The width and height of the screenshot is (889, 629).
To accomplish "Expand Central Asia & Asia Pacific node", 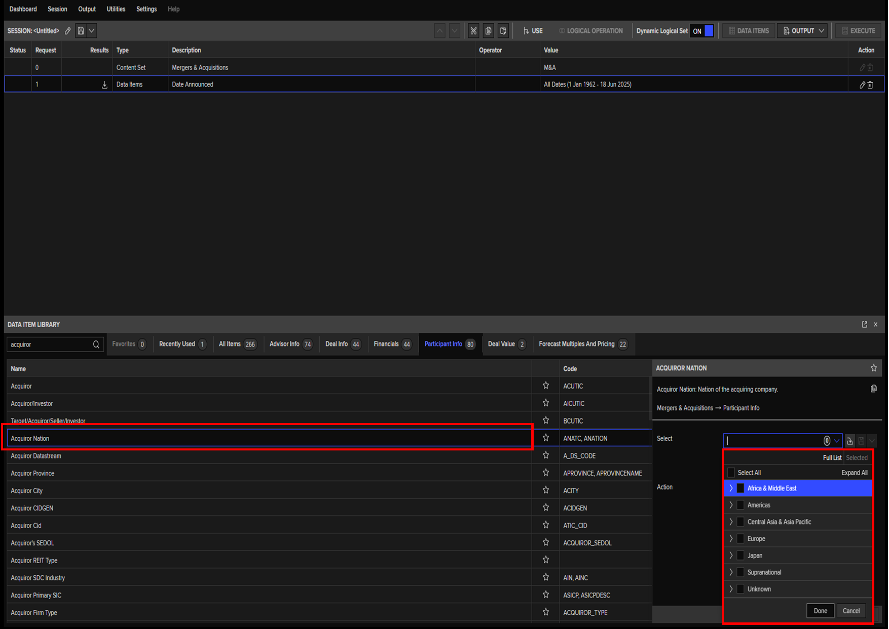I will tap(731, 522).
